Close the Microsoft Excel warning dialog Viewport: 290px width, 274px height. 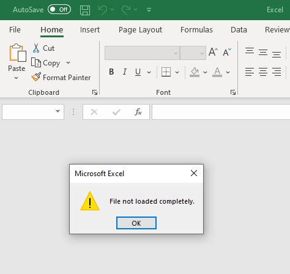194,173
